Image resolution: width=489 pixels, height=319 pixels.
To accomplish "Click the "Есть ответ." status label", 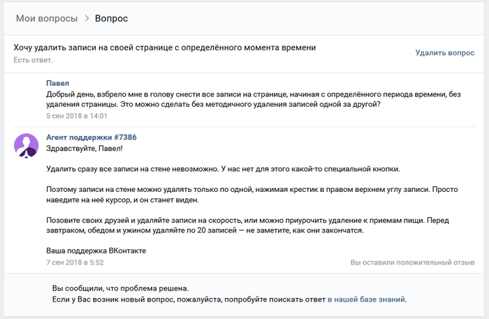I will coord(32,60).
